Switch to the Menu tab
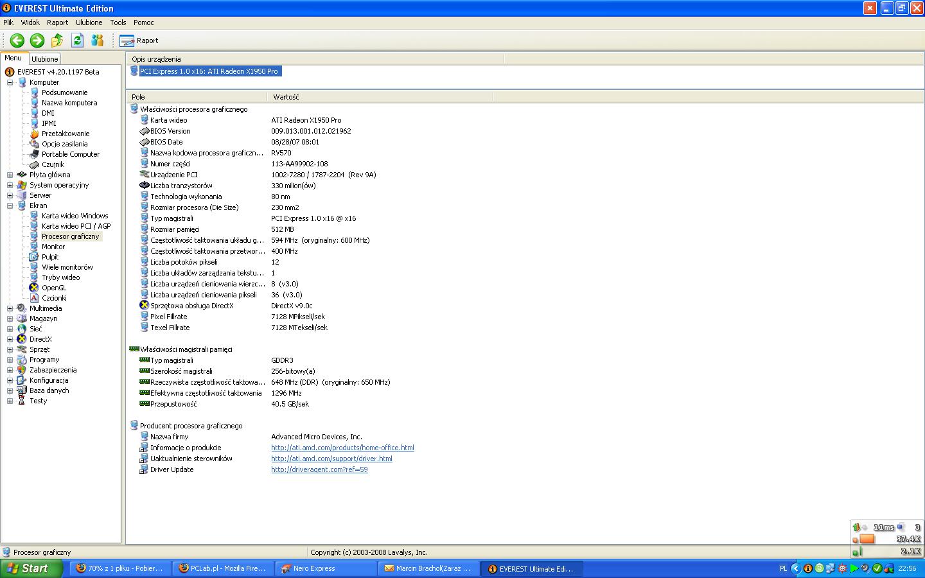This screenshot has height=578, width=925. pyautogui.click(x=13, y=58)
